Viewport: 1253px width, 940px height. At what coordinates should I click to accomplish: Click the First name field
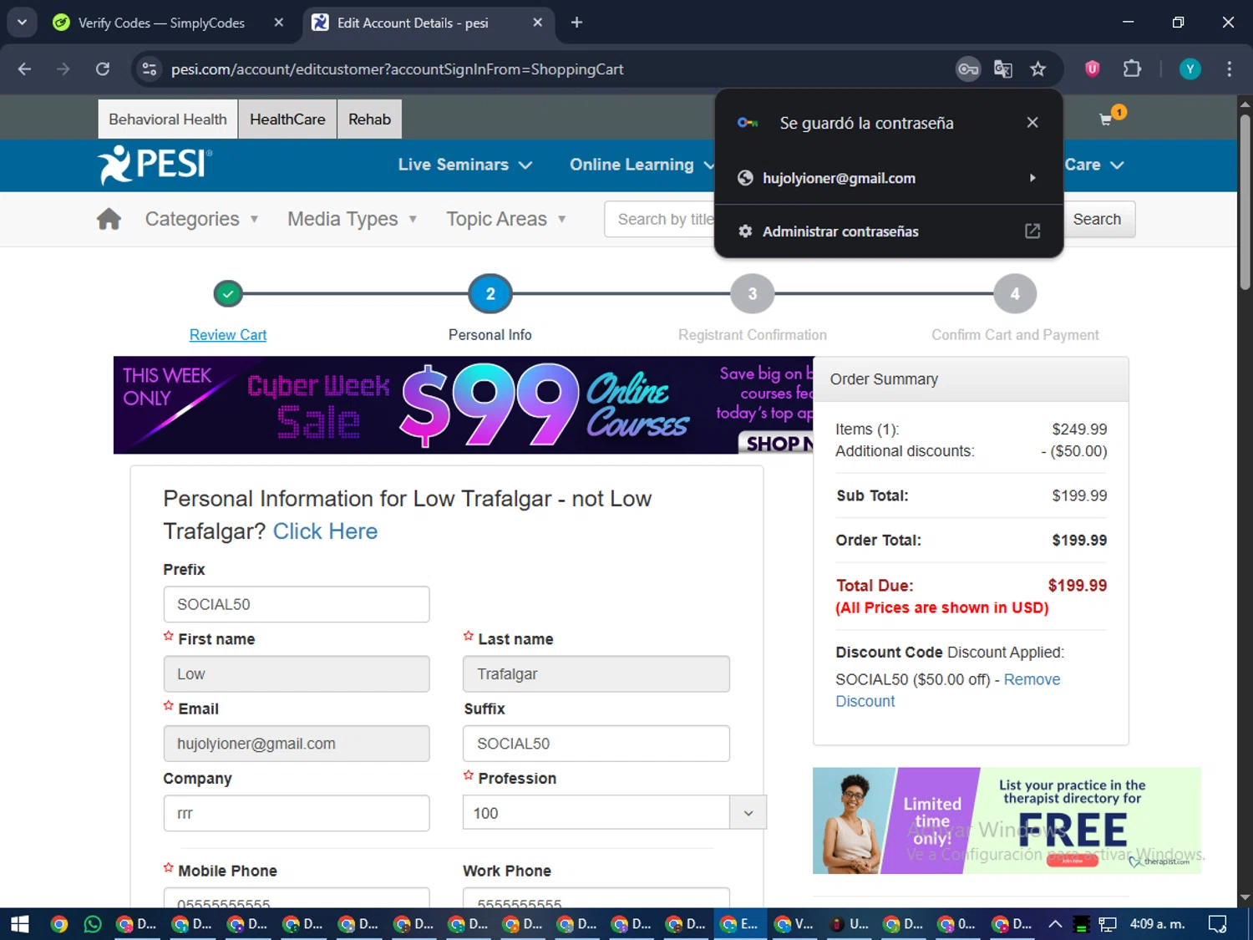click(297, 674)
